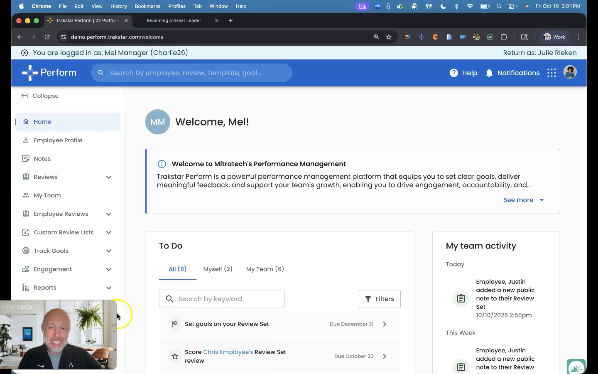
Task: Click the star icon on Score task
Action: 175,356
